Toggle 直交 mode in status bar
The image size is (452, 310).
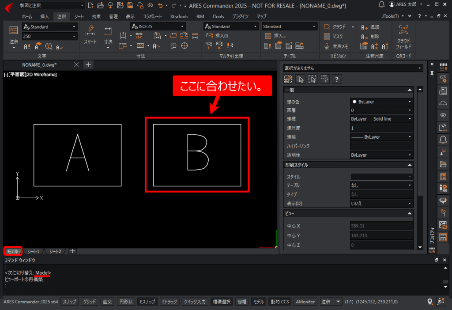tap(107, 302)
